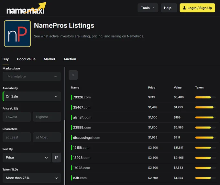Click the $749 price of 79326.com
The width and height of the screenshot is (220, 185).
[x=151, y=97]
